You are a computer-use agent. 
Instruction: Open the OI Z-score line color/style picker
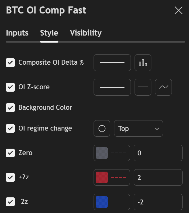coord(112,87)
